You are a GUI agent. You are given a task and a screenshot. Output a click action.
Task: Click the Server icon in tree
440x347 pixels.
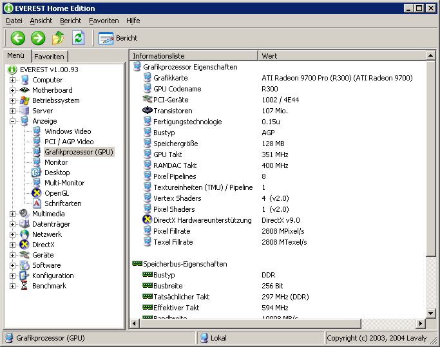pyautogui.click(x=24, y=111)
